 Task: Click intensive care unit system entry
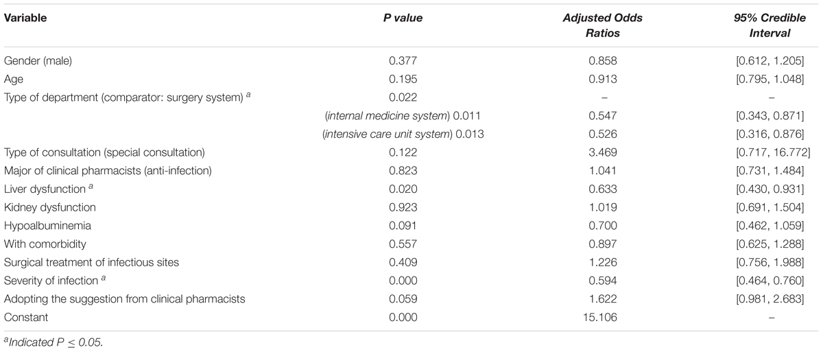pyautogui.click(x=403, y=134)
